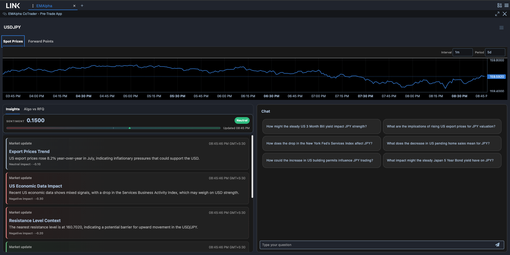Switch to Algo vs RFQ tab
This screenshot has height=255, width=510.
34,109
